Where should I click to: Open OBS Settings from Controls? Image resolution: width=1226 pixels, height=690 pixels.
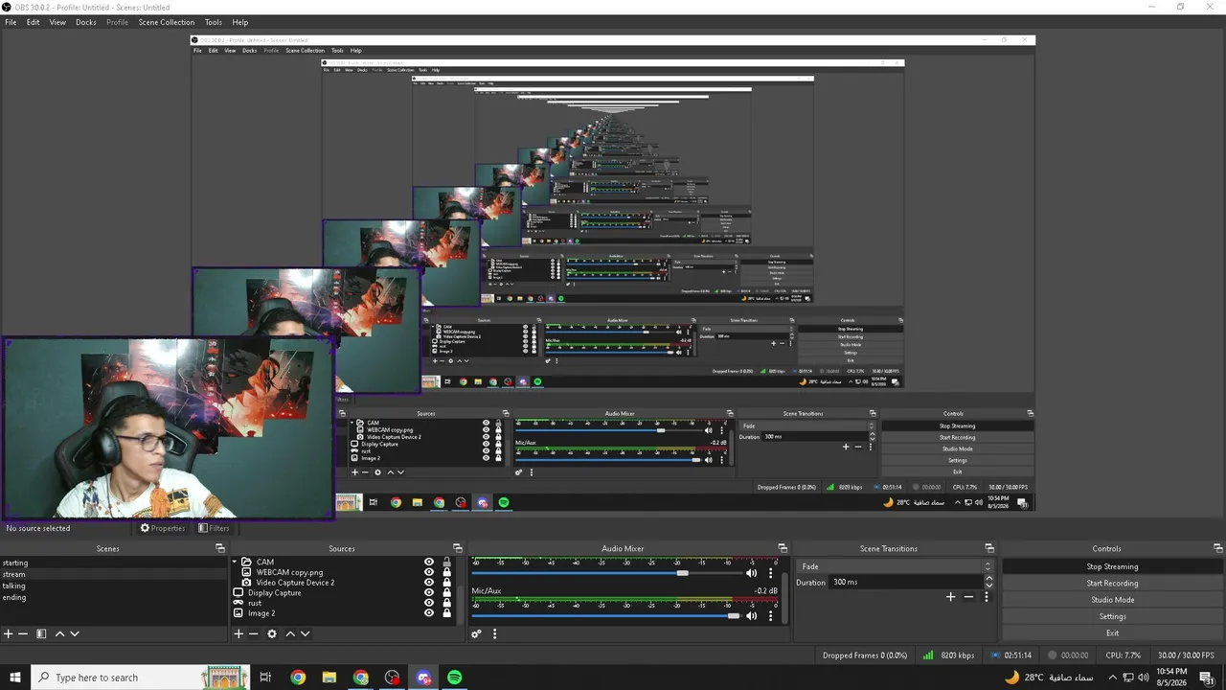coord(1112,616)
